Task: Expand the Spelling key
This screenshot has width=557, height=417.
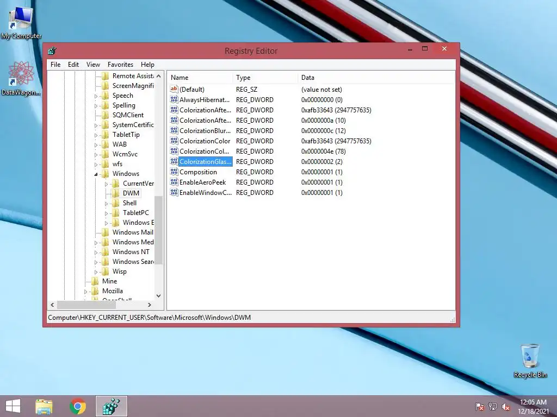Action: tap(96, 106)
